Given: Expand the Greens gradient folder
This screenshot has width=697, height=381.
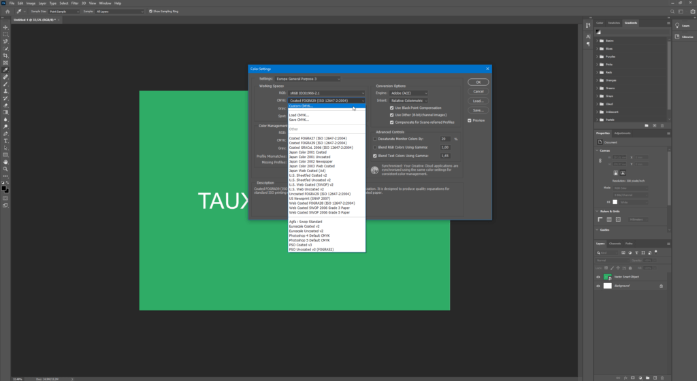Looking at the screenshot, I should [596, 88].
